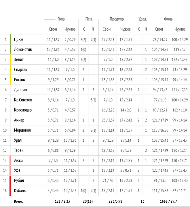The height and width of the screenshot is (207, 190).
Task: Click the Рубин team name
Action: [x=19, y=180]
